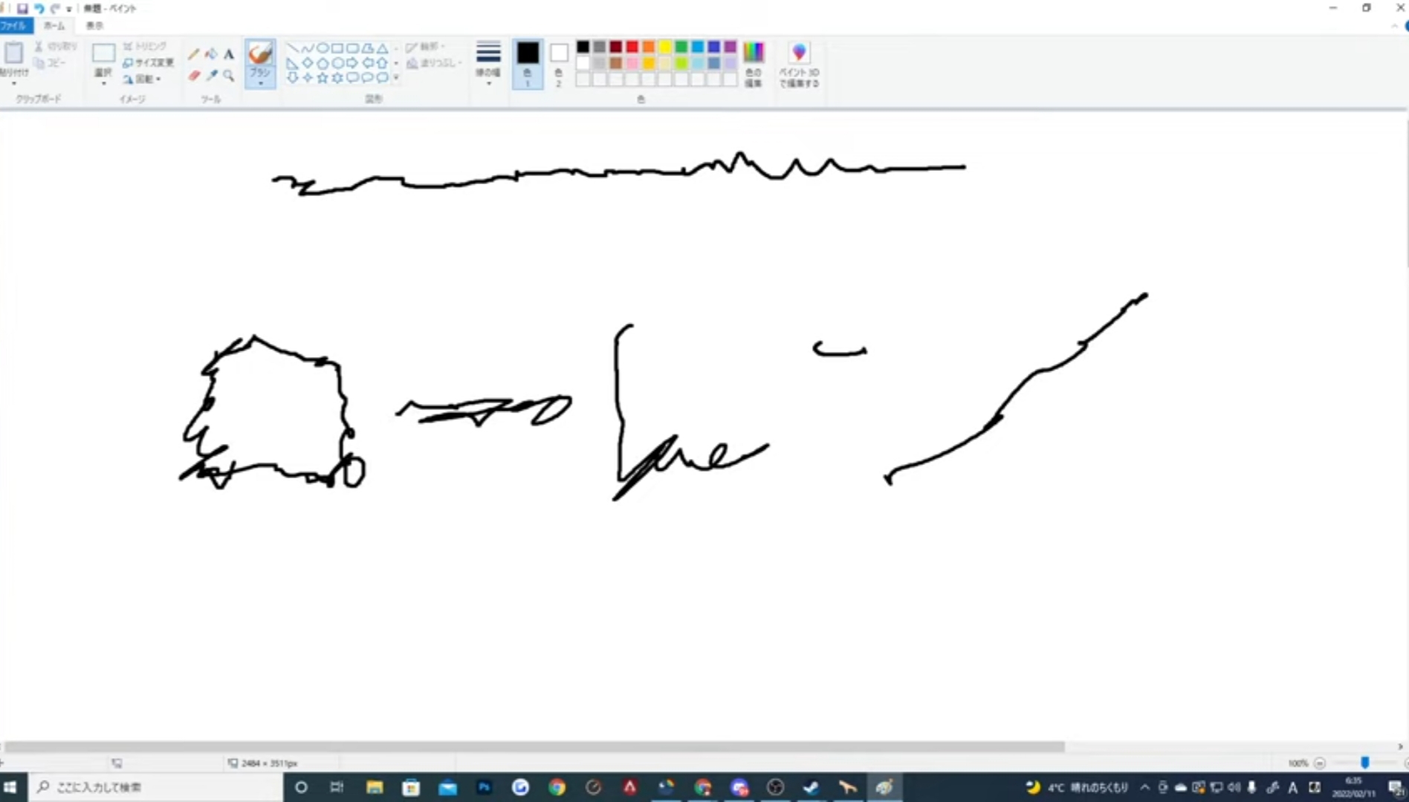The width and height of the screenshot is (1409, 802).
Task: Open File Explorer from the taskbar
Action: click(x=375, y=787)
